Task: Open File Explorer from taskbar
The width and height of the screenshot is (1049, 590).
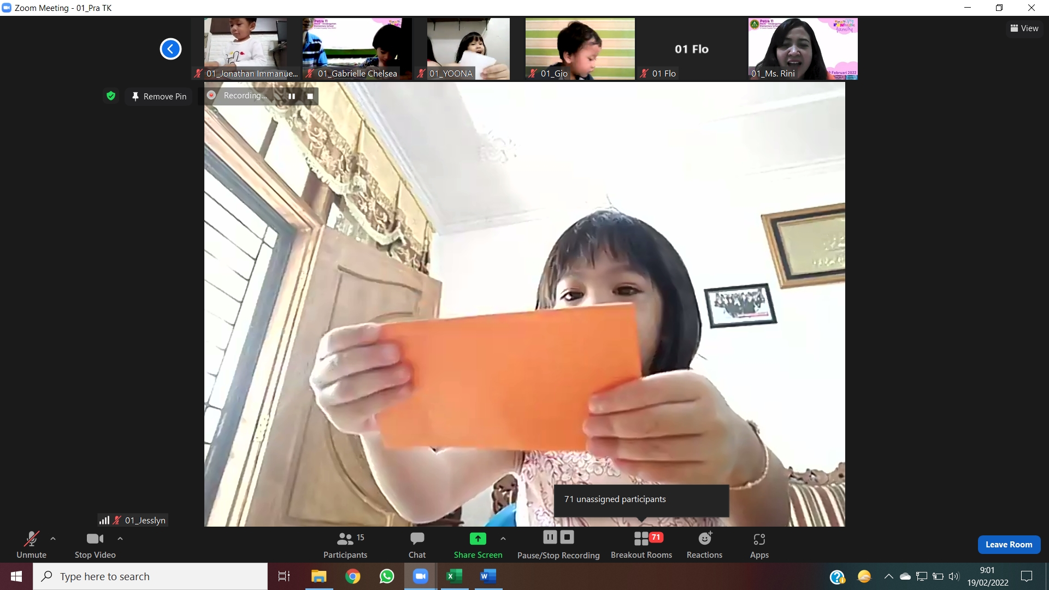Action: [x=319, y=576]
